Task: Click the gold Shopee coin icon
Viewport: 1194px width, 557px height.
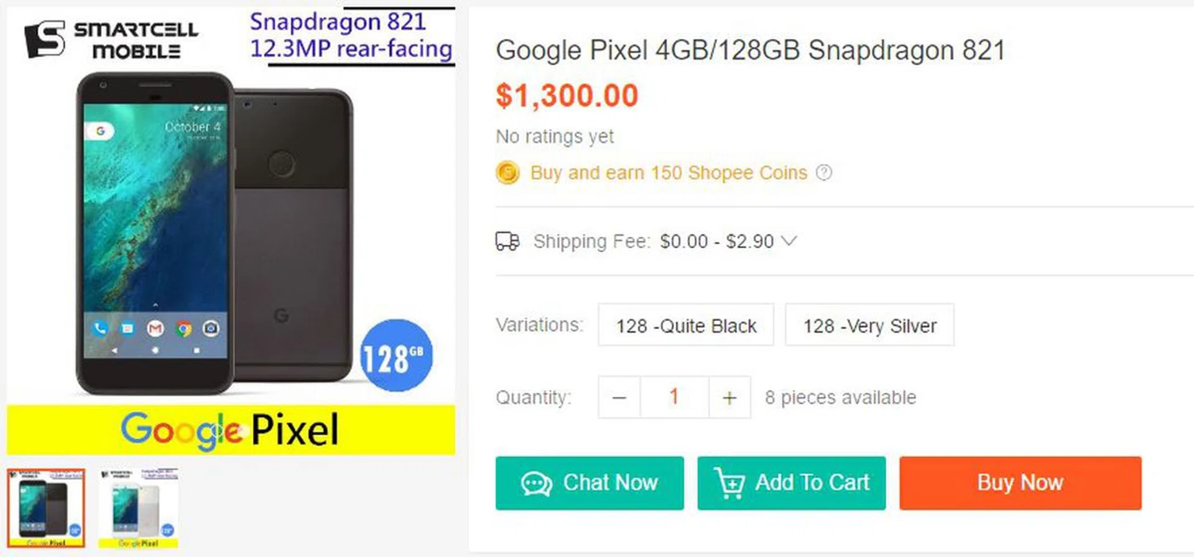Action: [x=507, y=172]
